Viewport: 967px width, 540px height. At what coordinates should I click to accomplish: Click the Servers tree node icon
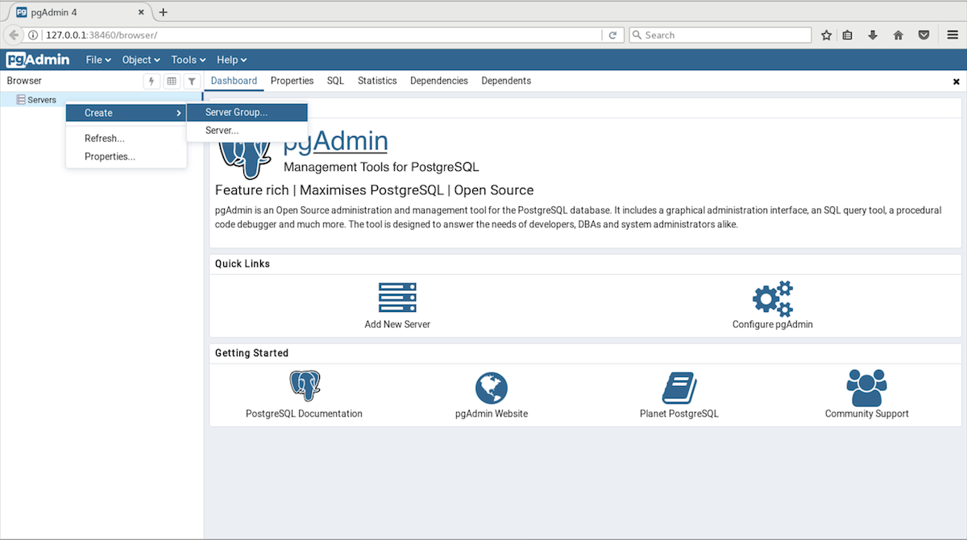click(x=21, y=100)
